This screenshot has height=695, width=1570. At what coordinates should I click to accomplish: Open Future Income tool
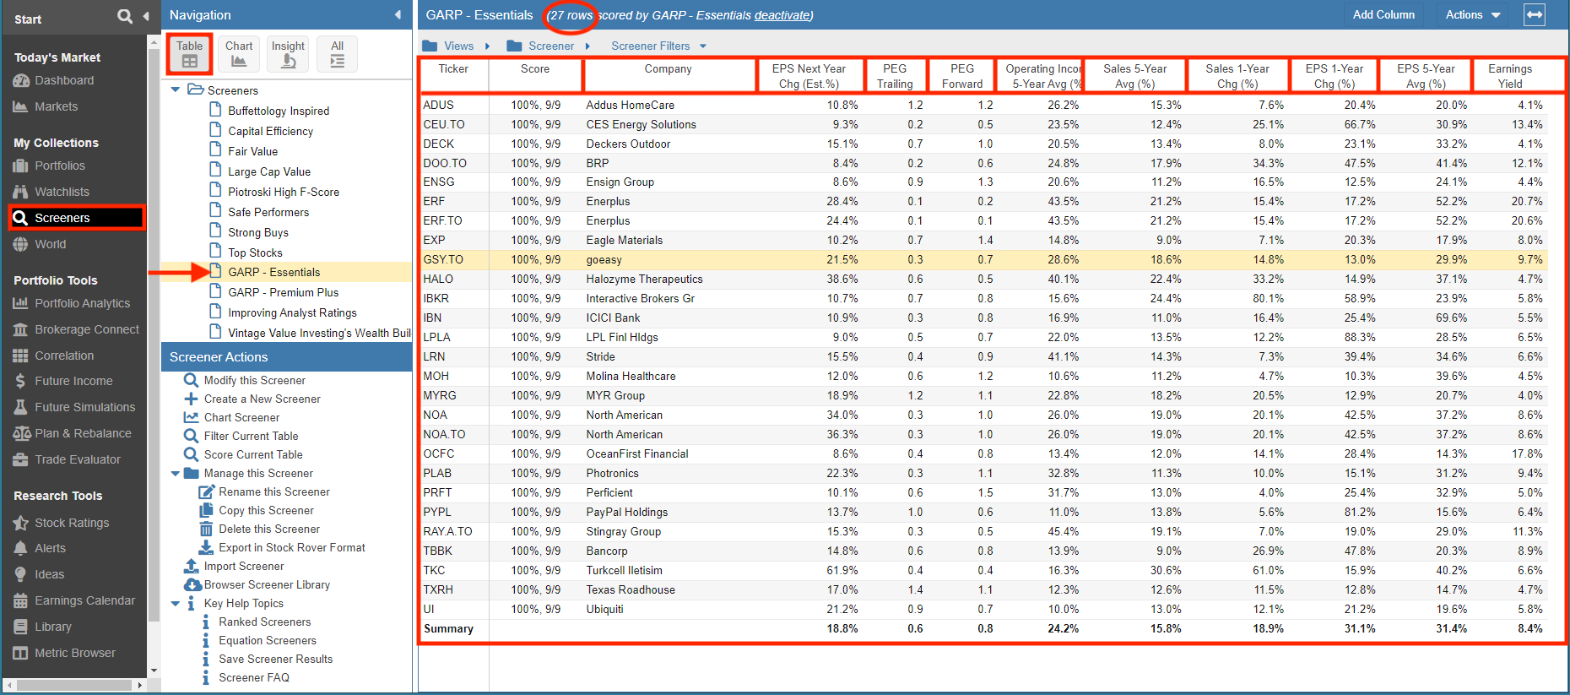click(x=62, y=381)
